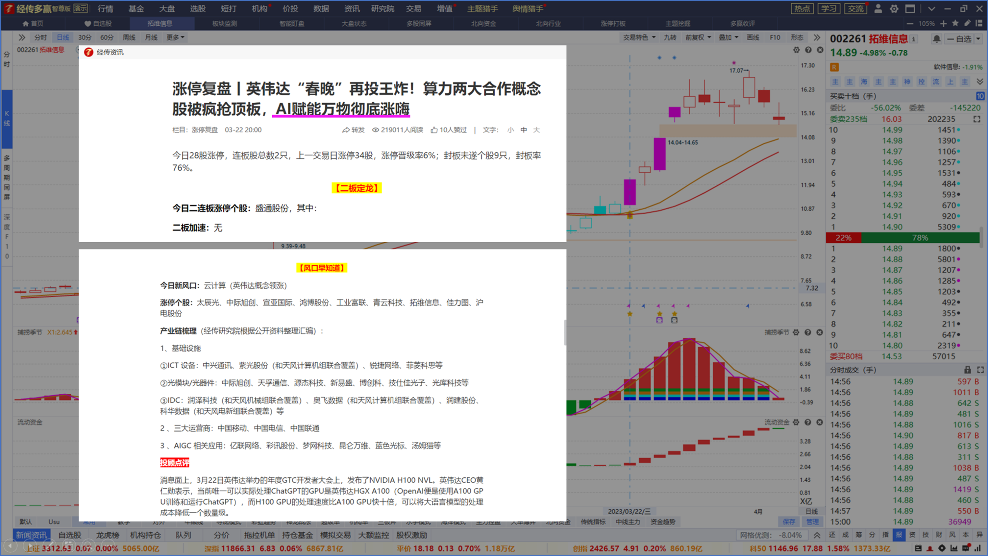Expand indicator tags with down double-chevron
Viewport: 988px width, 556px height.
point(979,82)
